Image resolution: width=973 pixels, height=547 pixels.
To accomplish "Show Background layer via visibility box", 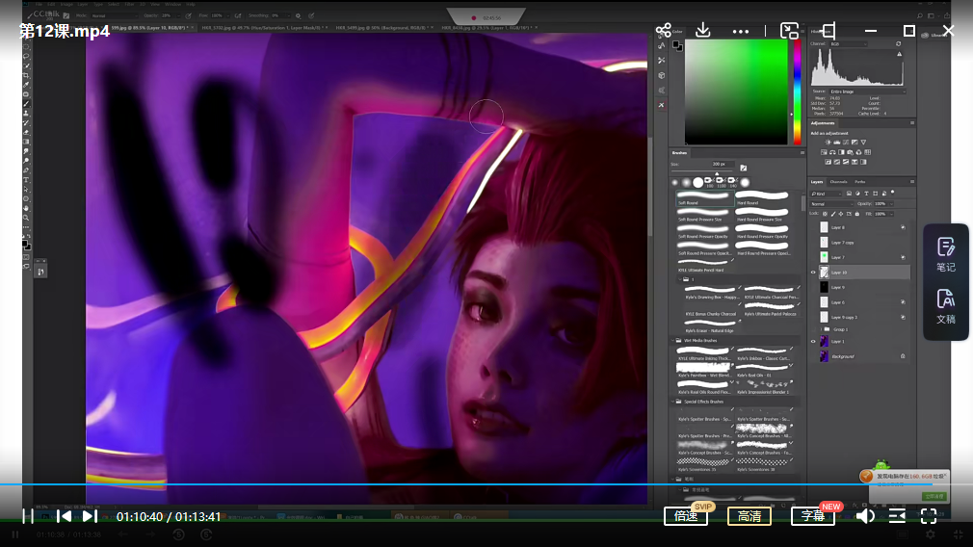I will (x=813, y=356).
